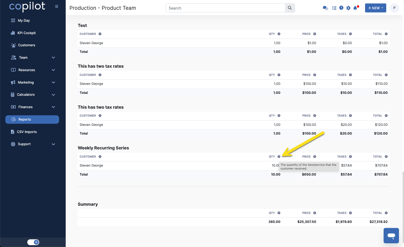This screenshot has height=247, width=404.
Task: Click in the Search input field
Action: click(225, 8)
